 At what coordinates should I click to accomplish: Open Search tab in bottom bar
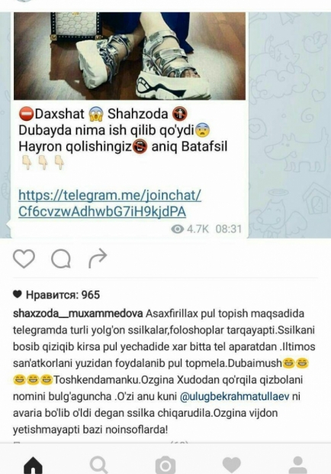pyautogui.click(x=99, y=465)
